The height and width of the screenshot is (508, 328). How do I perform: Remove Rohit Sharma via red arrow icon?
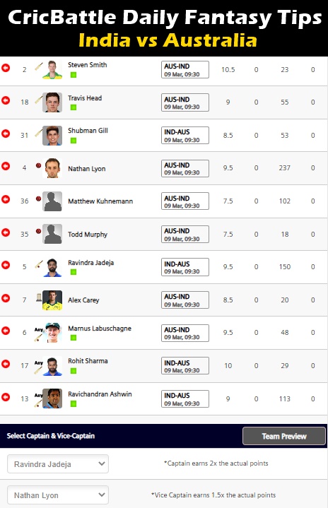(x=6, y=364)
